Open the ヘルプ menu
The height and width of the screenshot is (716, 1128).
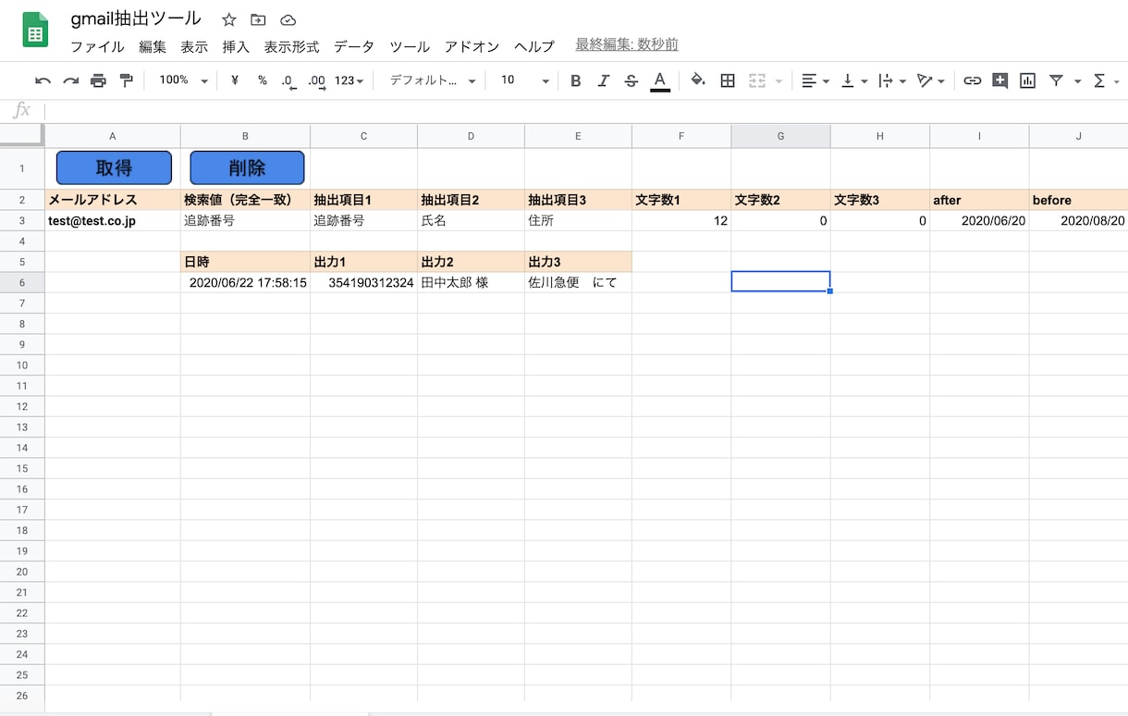coord(534,46)
